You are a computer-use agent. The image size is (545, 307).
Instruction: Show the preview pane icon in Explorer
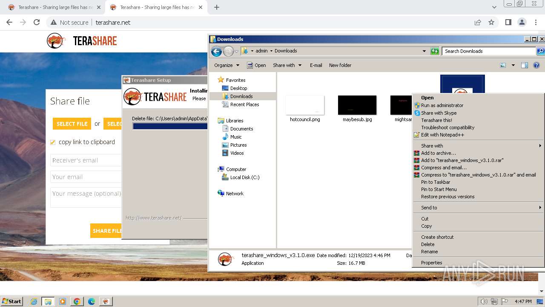click(x=525, y=65)
